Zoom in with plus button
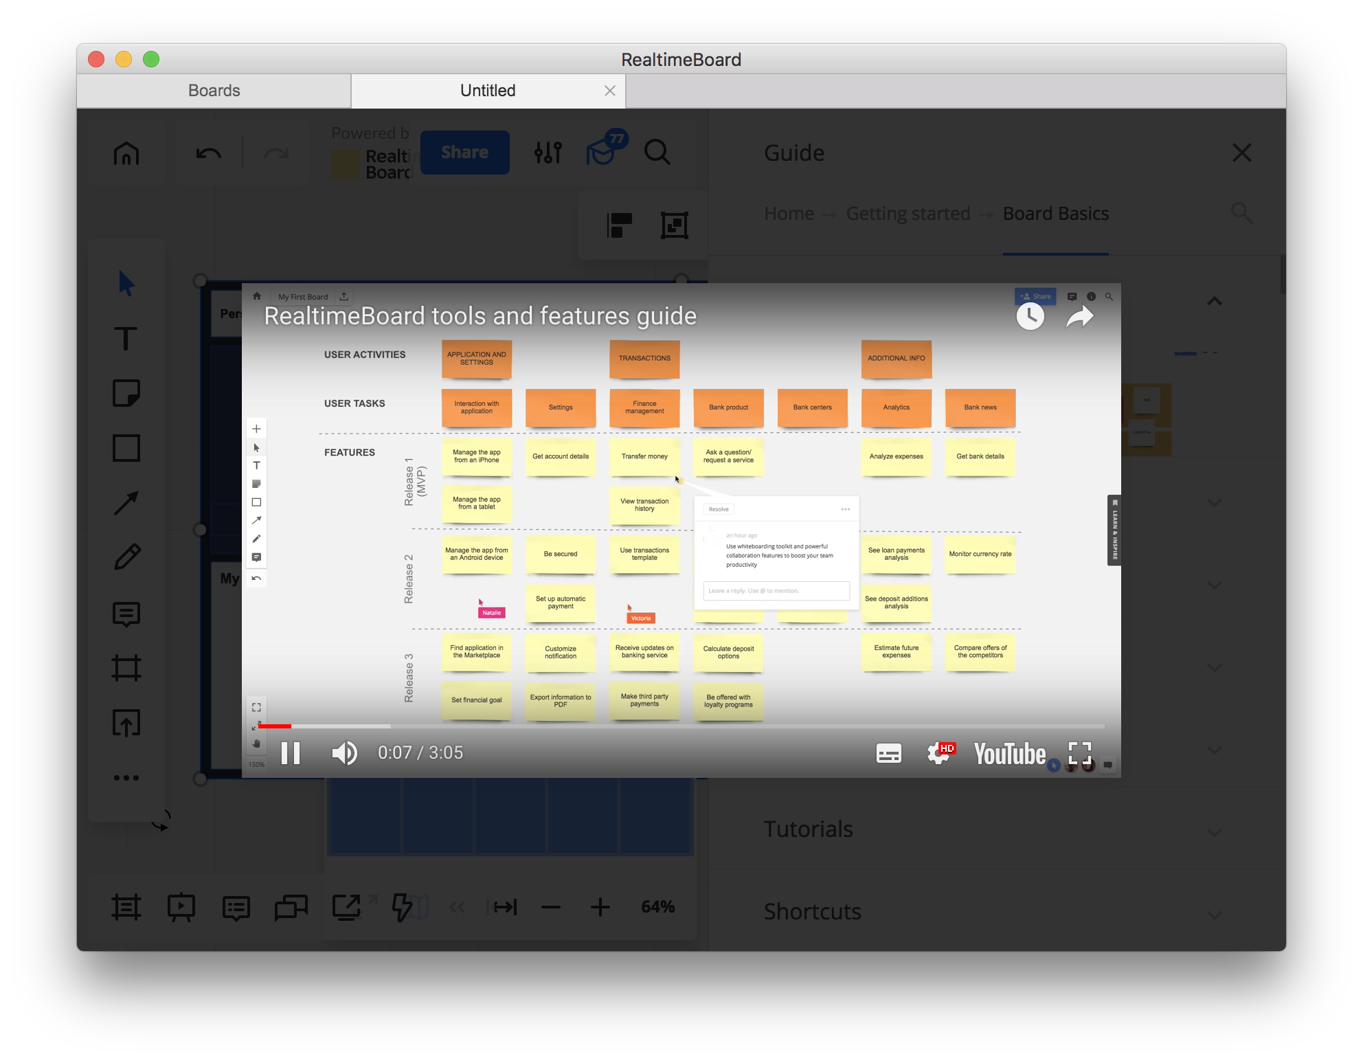 (x=600, y=907)
